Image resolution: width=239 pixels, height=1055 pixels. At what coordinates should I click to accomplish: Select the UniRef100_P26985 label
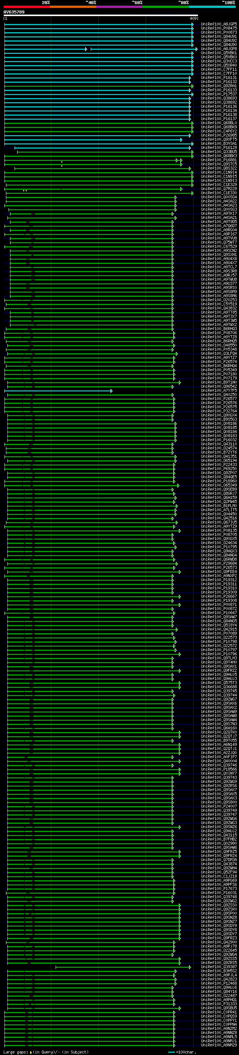click(x=219, y=135)
